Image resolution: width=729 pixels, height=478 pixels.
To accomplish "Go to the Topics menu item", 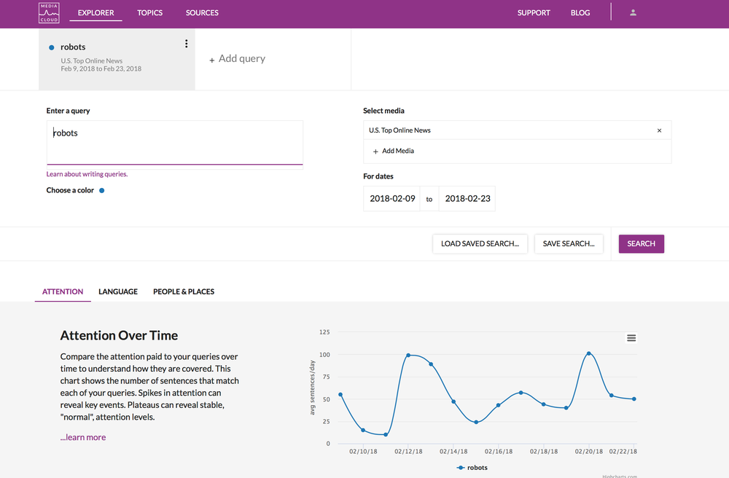I will [x=149, y=13].
